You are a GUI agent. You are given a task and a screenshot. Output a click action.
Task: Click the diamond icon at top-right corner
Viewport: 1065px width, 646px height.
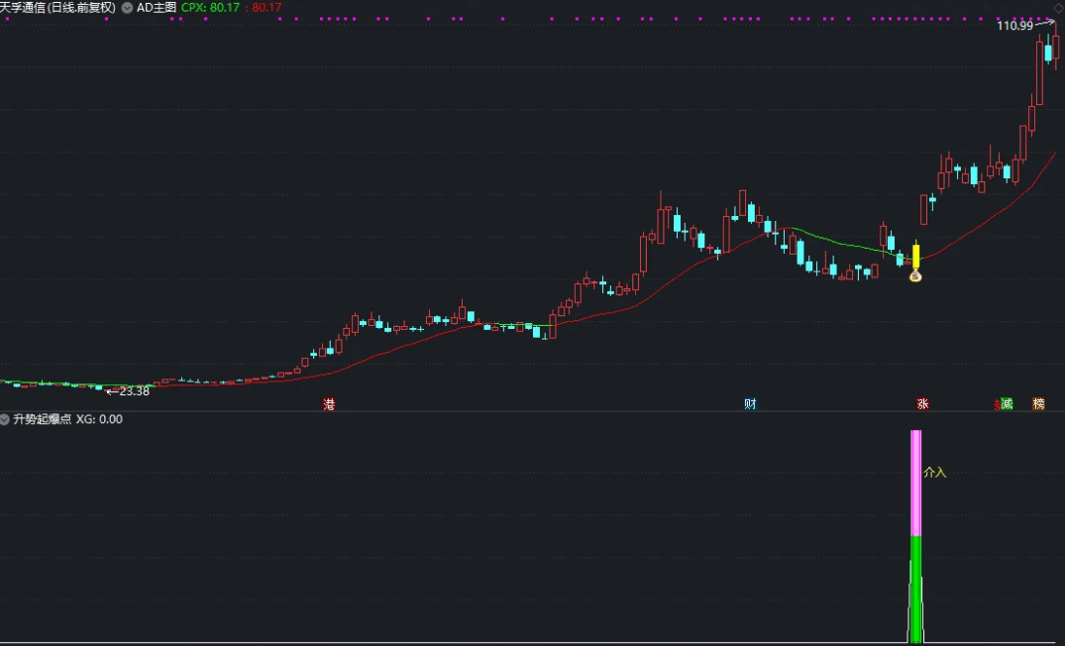(x=1058, y=8)
